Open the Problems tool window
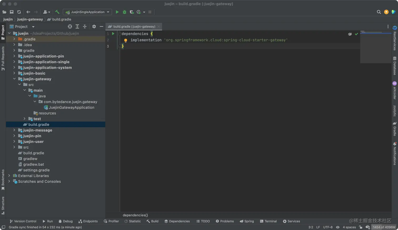The height and width of the screenshot is (230, 398). [x=225, y=221]
